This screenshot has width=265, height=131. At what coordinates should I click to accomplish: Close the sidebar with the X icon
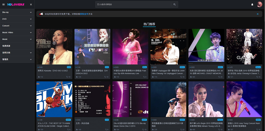(x=31, y=5)
